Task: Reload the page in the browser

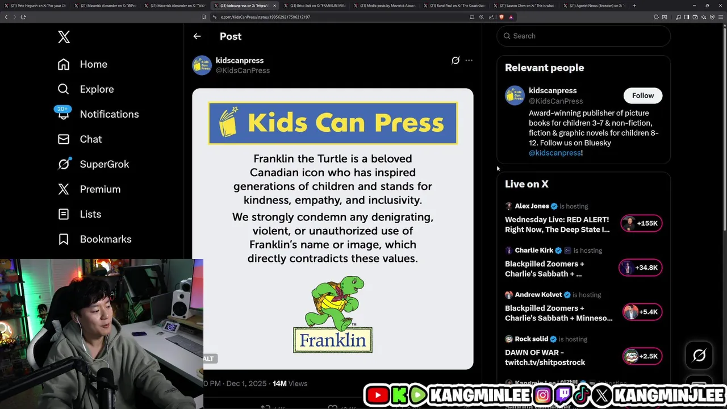Action: pos(23,17)
